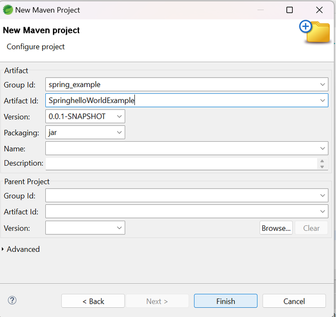Click the 'Packaging:' label
This screenshot has height=317, width=336.
pos(21,133)
